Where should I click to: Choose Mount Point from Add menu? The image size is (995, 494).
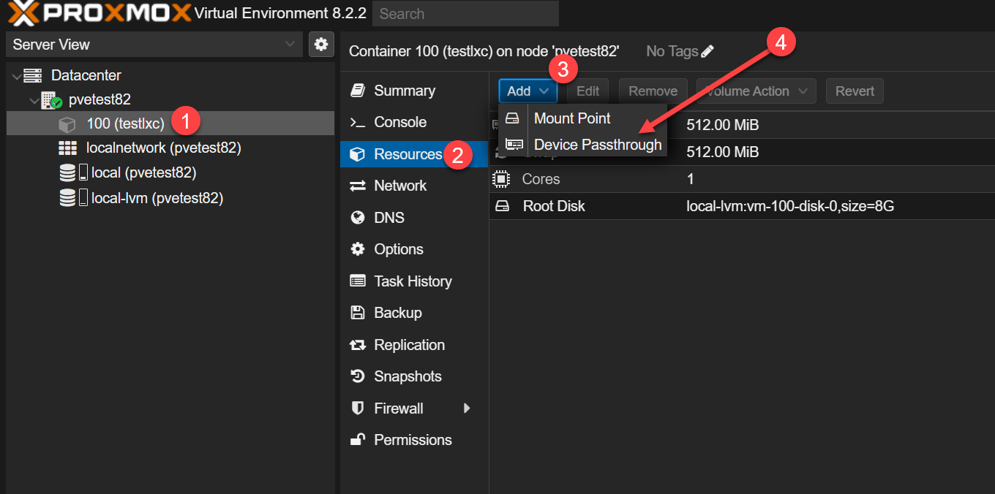pos(572,118)
